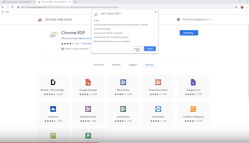Viewport: 249px width, 143px height.
Task: Click 'Excel Online' card title
Action: click(123, 117)
